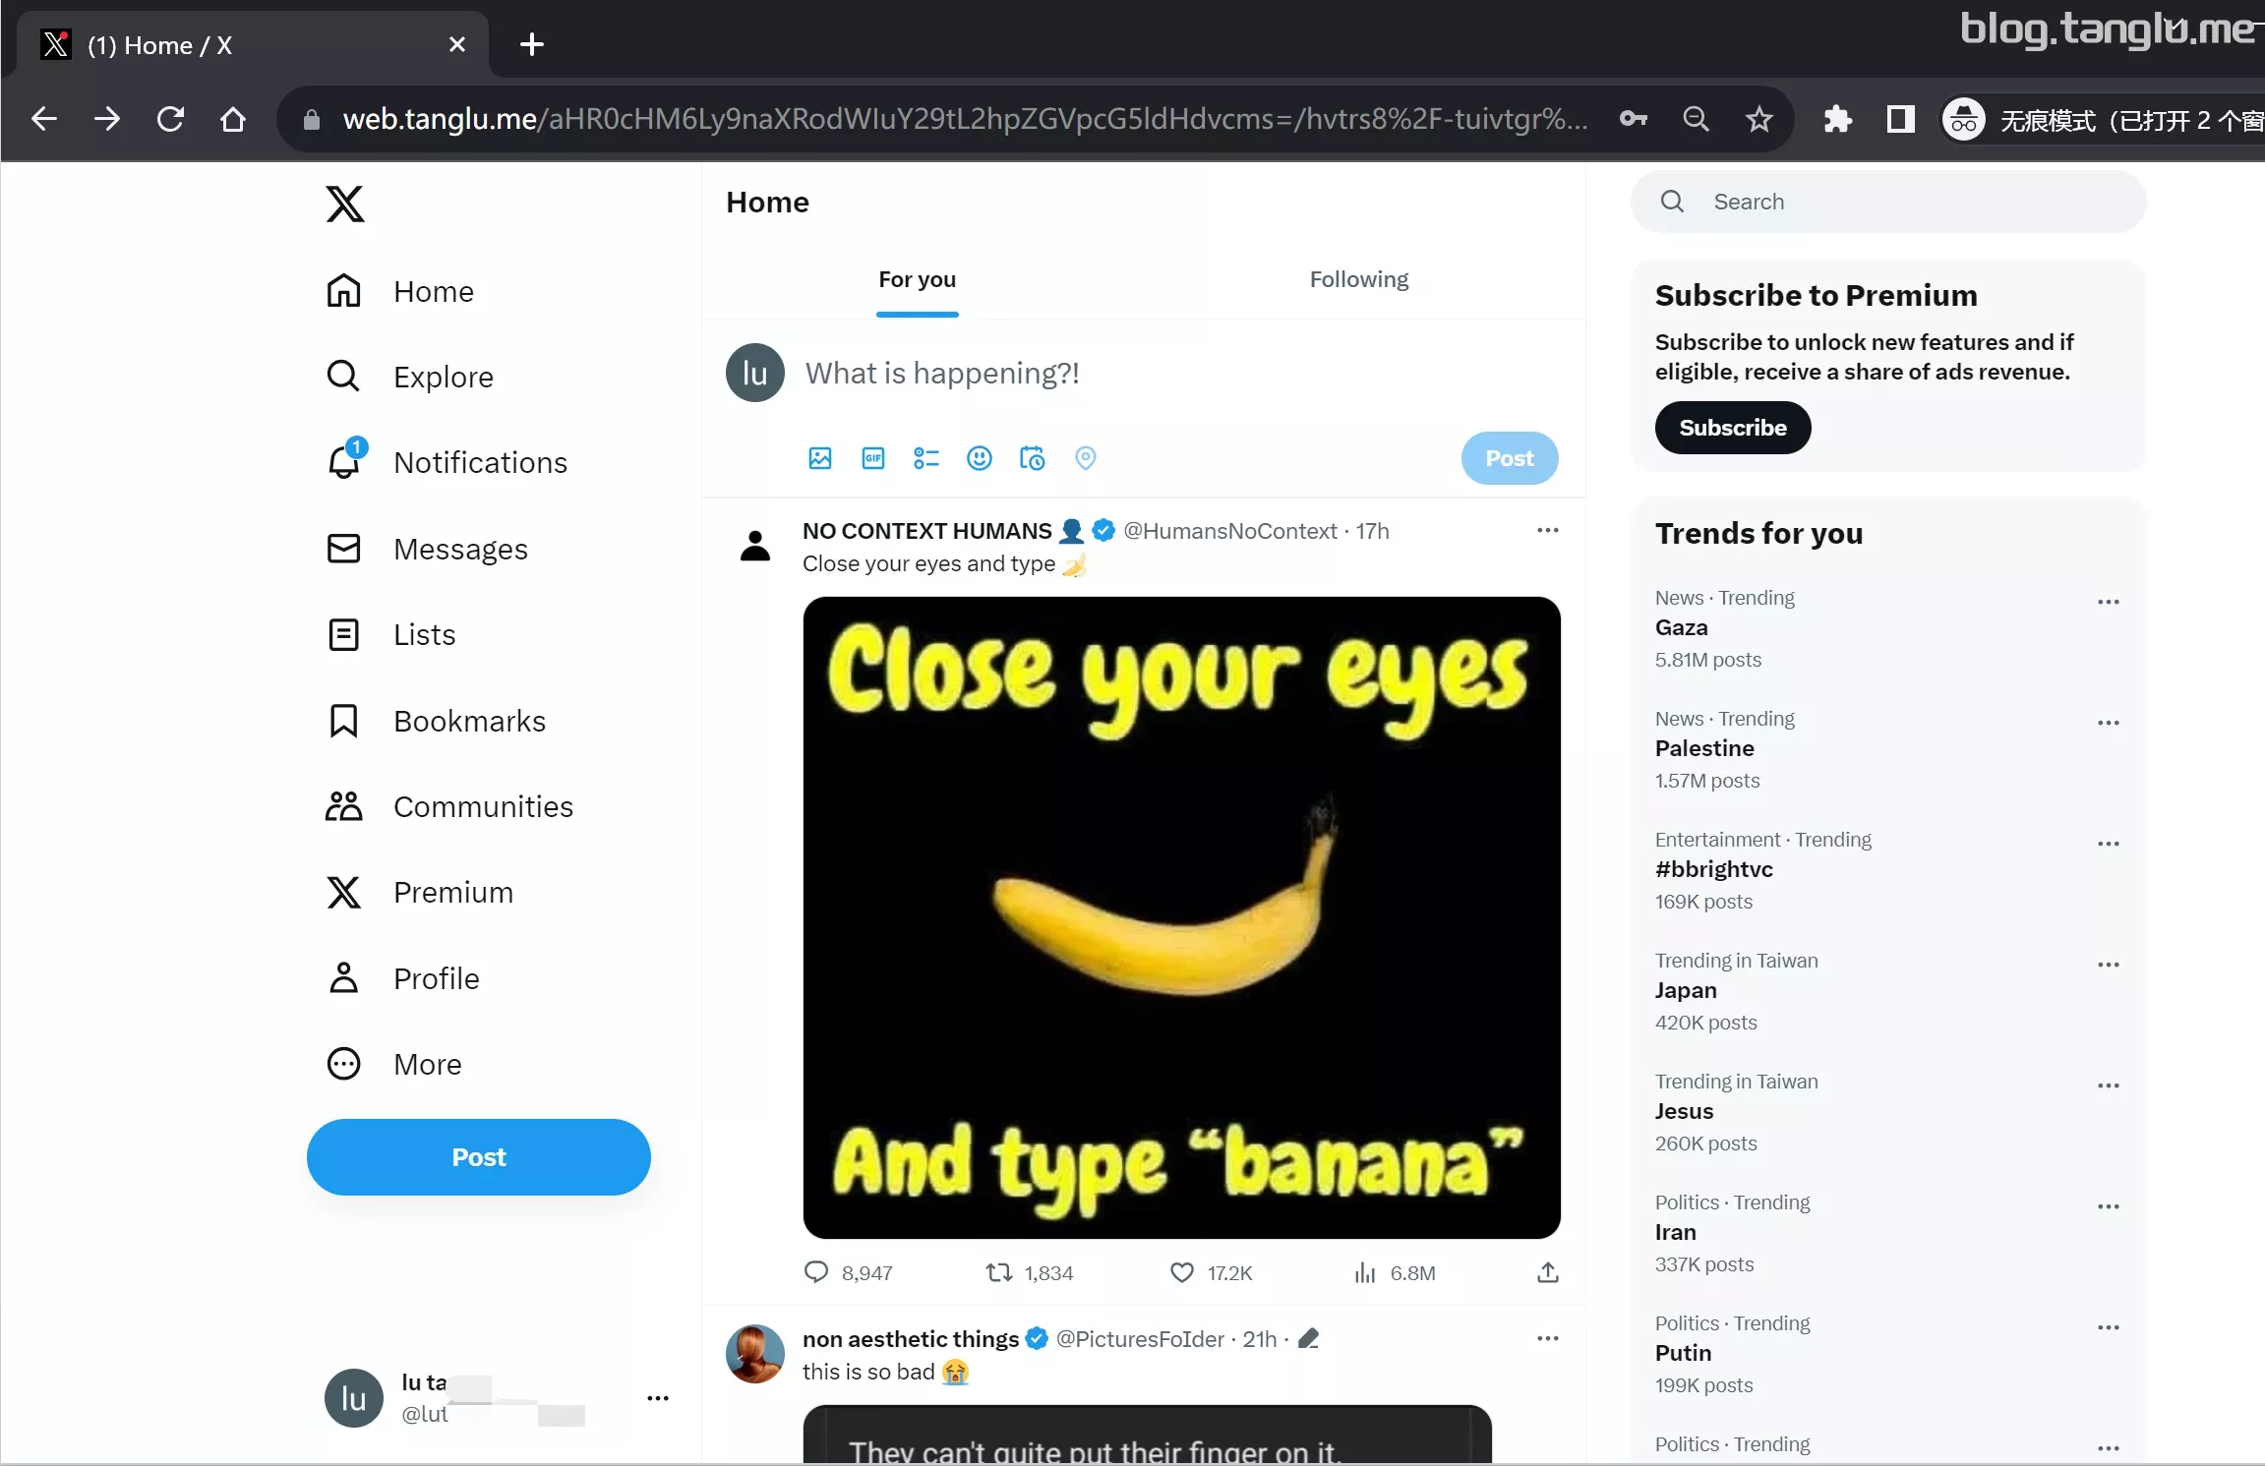Repost the NO CONTEXT HUMANS post
The width and height of the screenshot is (2265, 1466).
click(1029, 1273)
